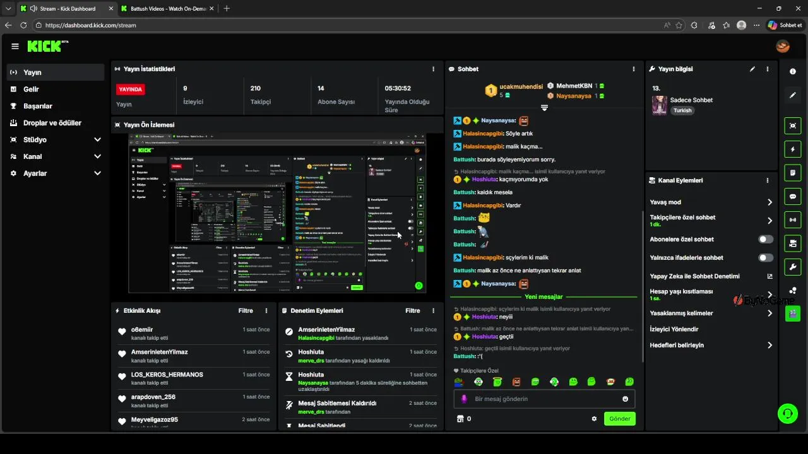This screenshot has height=454, width=808.
Task: Click LOS_KEROS_HERMANOS in activity feed
Action: click(167, 375)
